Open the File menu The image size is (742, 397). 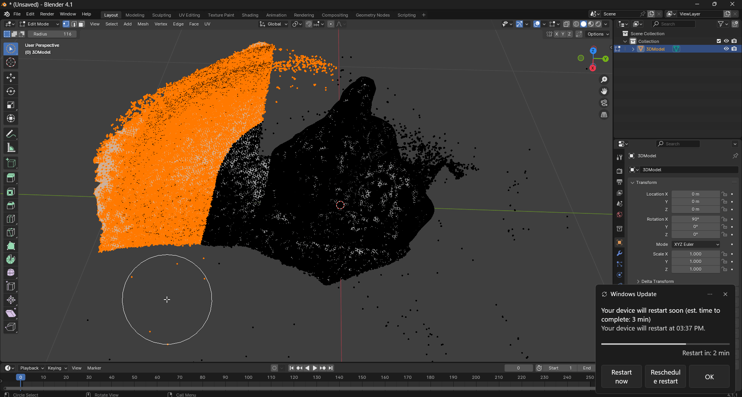coord(17,14)
